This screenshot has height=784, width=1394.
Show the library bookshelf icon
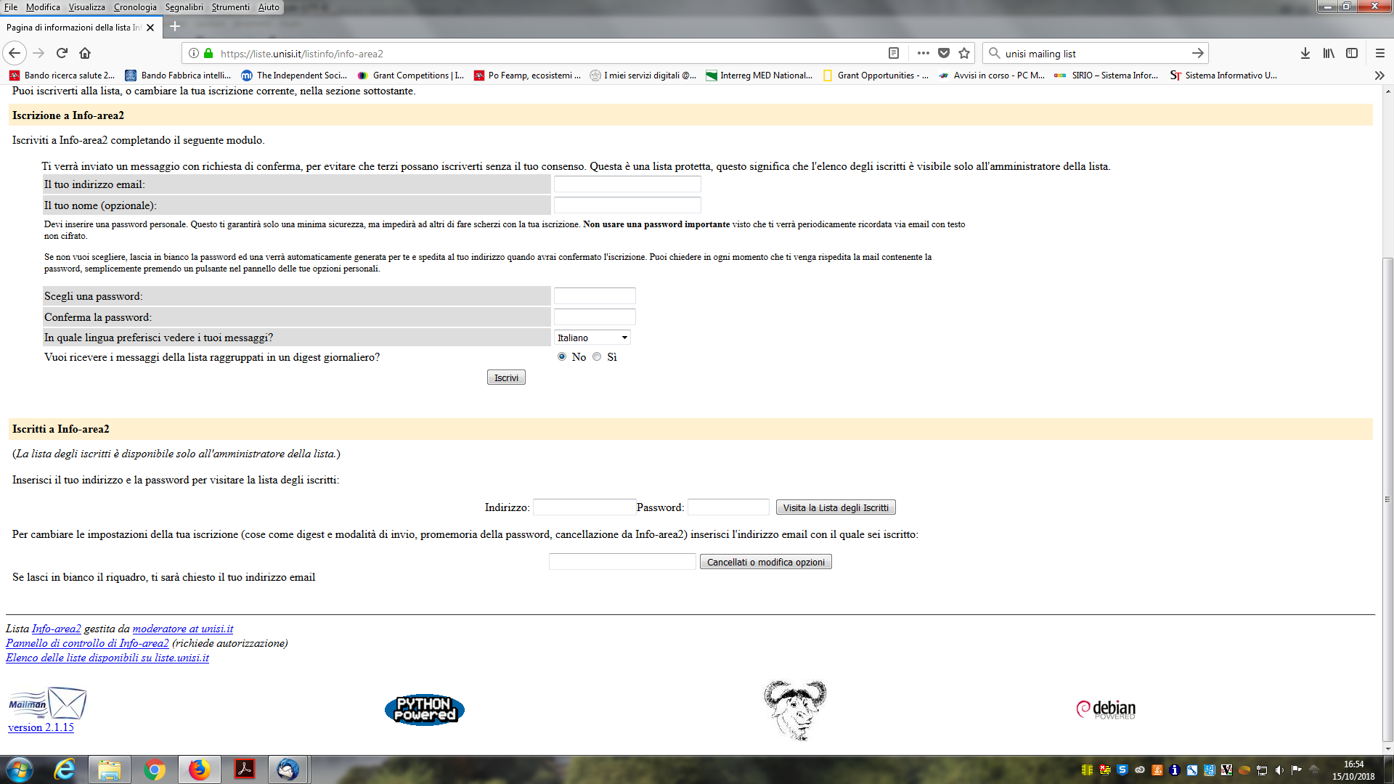point(1328,53)
